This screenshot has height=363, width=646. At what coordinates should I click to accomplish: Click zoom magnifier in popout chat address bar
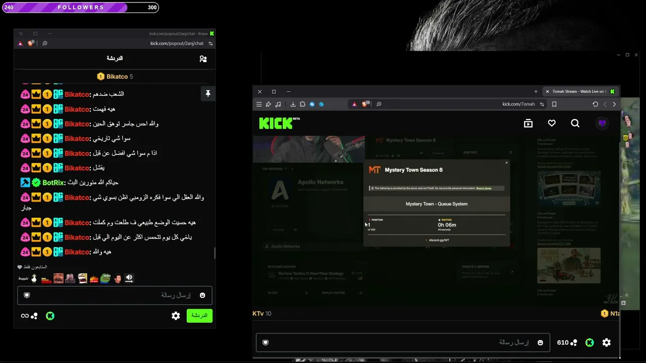(x=45, y=43)
